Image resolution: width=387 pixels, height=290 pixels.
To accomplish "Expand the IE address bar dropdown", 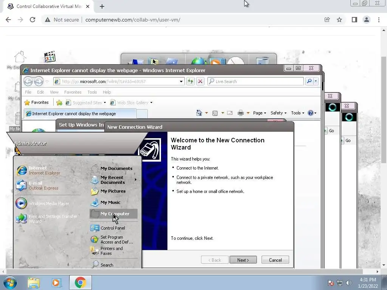I will pos(181,82).
